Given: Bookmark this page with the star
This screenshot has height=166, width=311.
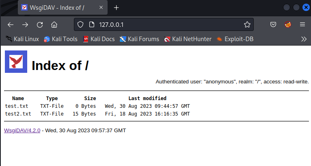Looking at the screenshot, I should click(x=247, y=24).
